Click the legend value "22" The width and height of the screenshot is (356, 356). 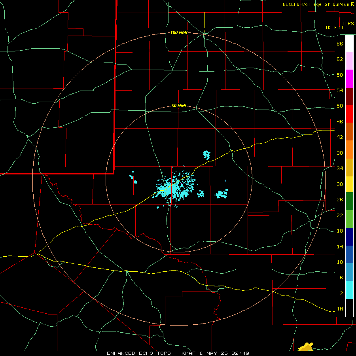point(340,216)
